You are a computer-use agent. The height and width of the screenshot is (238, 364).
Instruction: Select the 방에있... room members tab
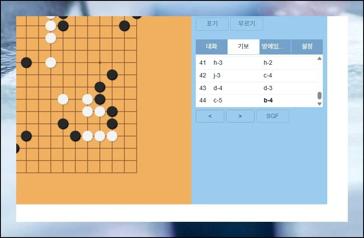[275, 46]
